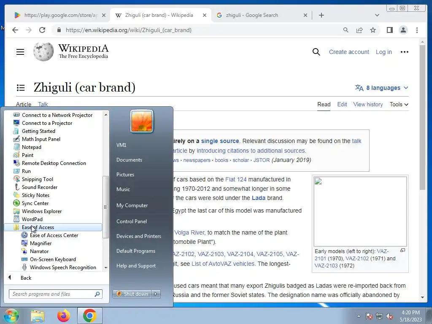This screenshot has width=432, height=324.
Task: Open Firefox from the taskbar
Action: click(64, 316)
